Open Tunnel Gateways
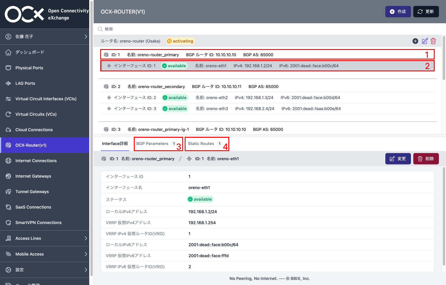The width and height of the screenshot is (446, 285). tap(32, 191)
